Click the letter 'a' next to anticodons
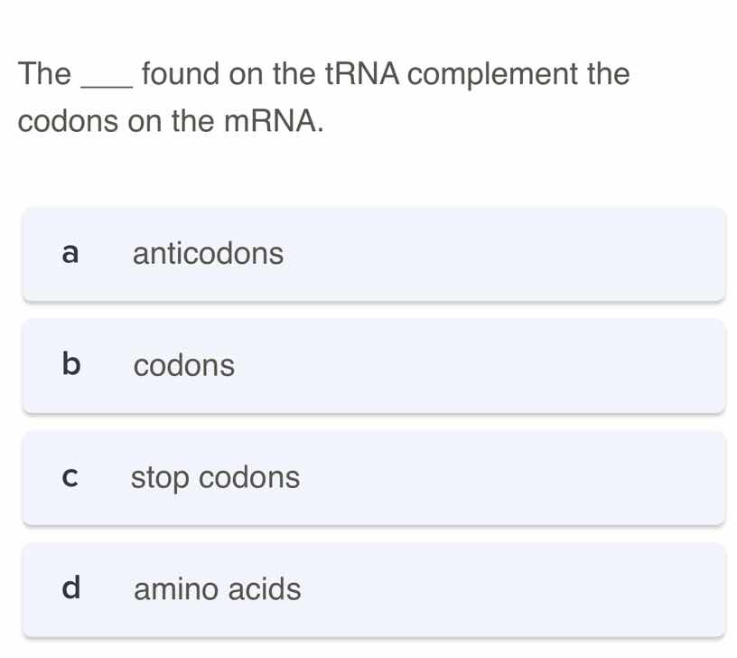737x658 pixels. coord(70,254)
